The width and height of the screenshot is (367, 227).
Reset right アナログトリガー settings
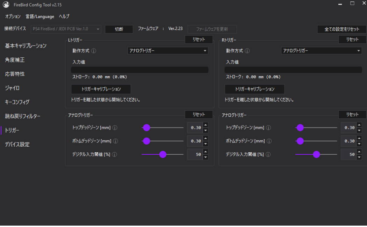pyautogui.click(x=352, y=114)
